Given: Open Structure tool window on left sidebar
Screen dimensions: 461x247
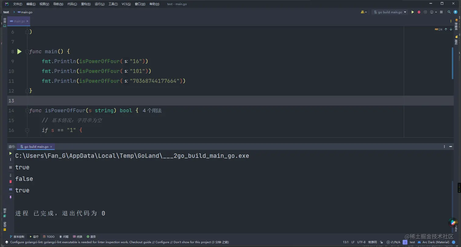Looking at the screenshot, I should point(5,226).
